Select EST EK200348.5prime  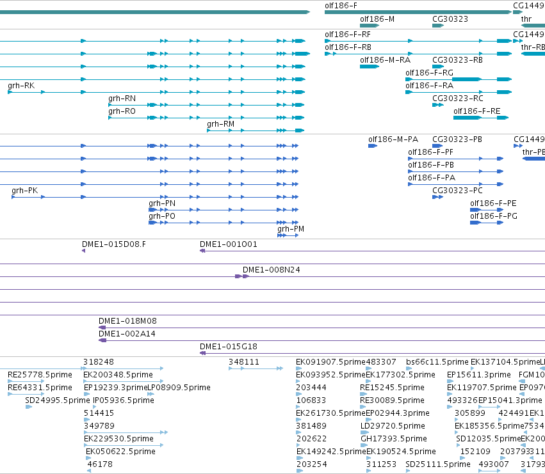pos(118,375)
